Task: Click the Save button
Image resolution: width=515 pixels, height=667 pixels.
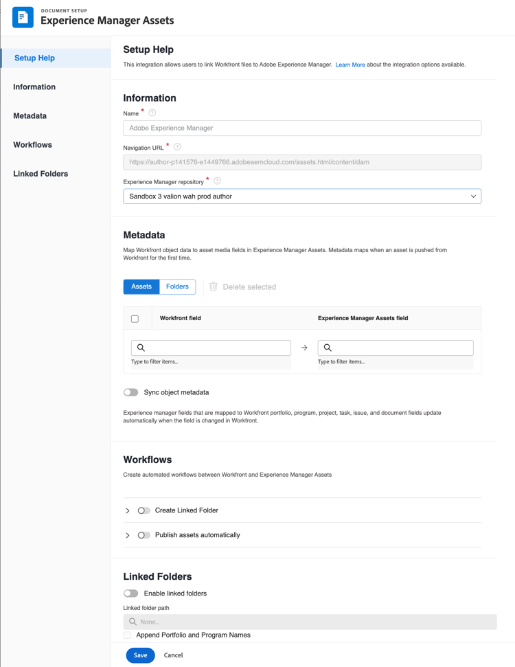Action: point(140,655)
